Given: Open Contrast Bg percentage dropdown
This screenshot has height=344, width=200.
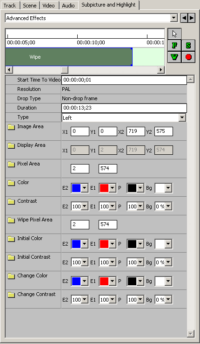Looking at the screenshot, I should pyautogui.click(x=168, y=206).
